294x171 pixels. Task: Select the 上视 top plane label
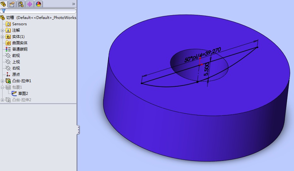(16, 62)
